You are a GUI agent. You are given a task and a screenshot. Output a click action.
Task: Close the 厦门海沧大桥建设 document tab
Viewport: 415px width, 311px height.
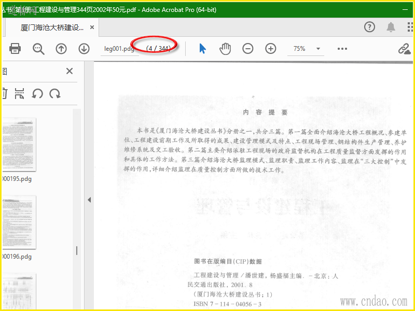tap(92, 27)
